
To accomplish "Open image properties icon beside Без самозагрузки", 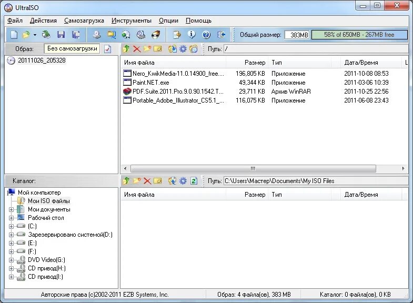I will (x=107, y=49).
